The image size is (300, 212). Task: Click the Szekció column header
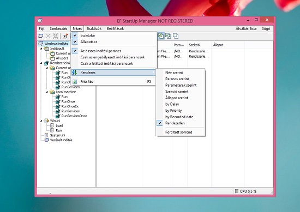[x=199, y=45]
